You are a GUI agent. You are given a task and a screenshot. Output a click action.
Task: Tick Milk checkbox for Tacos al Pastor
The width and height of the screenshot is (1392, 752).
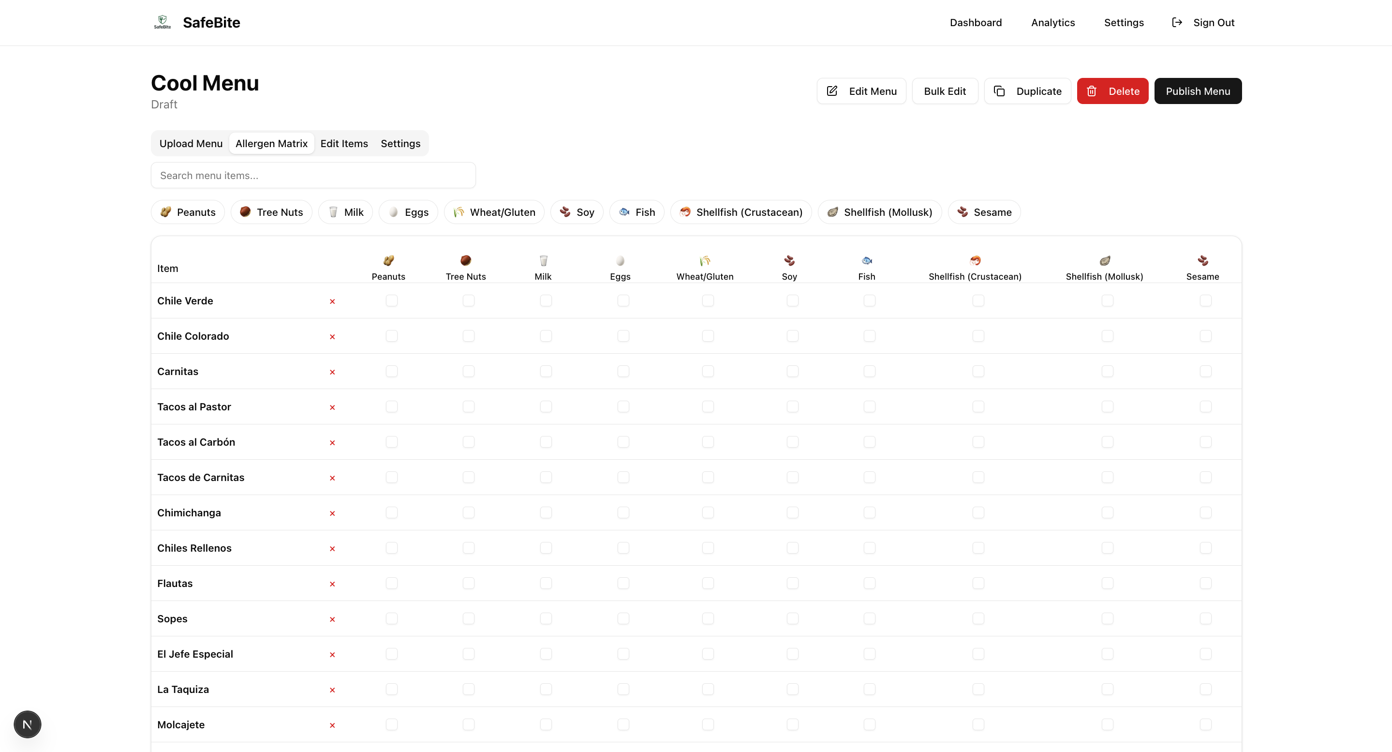click(x=546, y=406)
